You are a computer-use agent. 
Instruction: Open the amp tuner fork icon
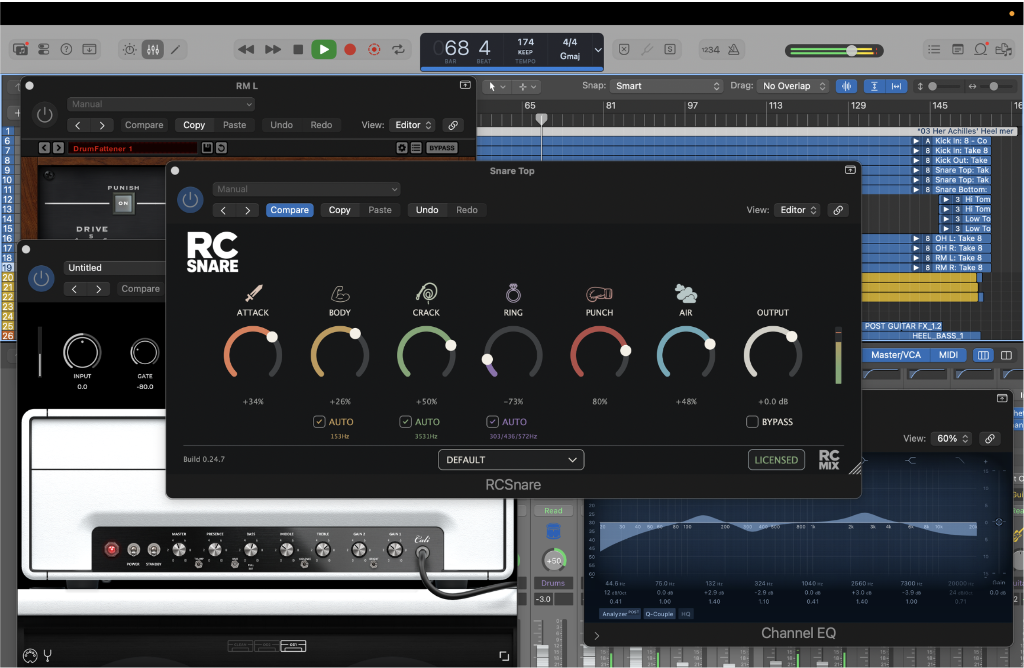[x=48, y=656]
